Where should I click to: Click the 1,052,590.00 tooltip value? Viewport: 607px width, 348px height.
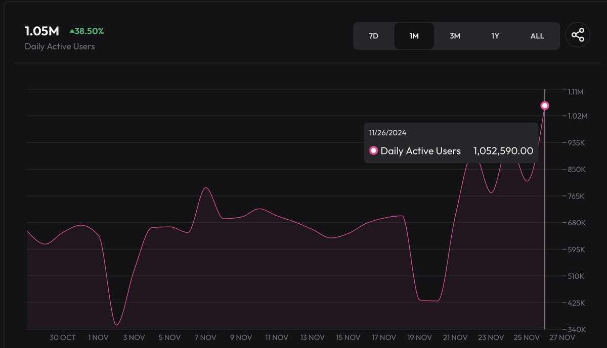click(503, 151)
